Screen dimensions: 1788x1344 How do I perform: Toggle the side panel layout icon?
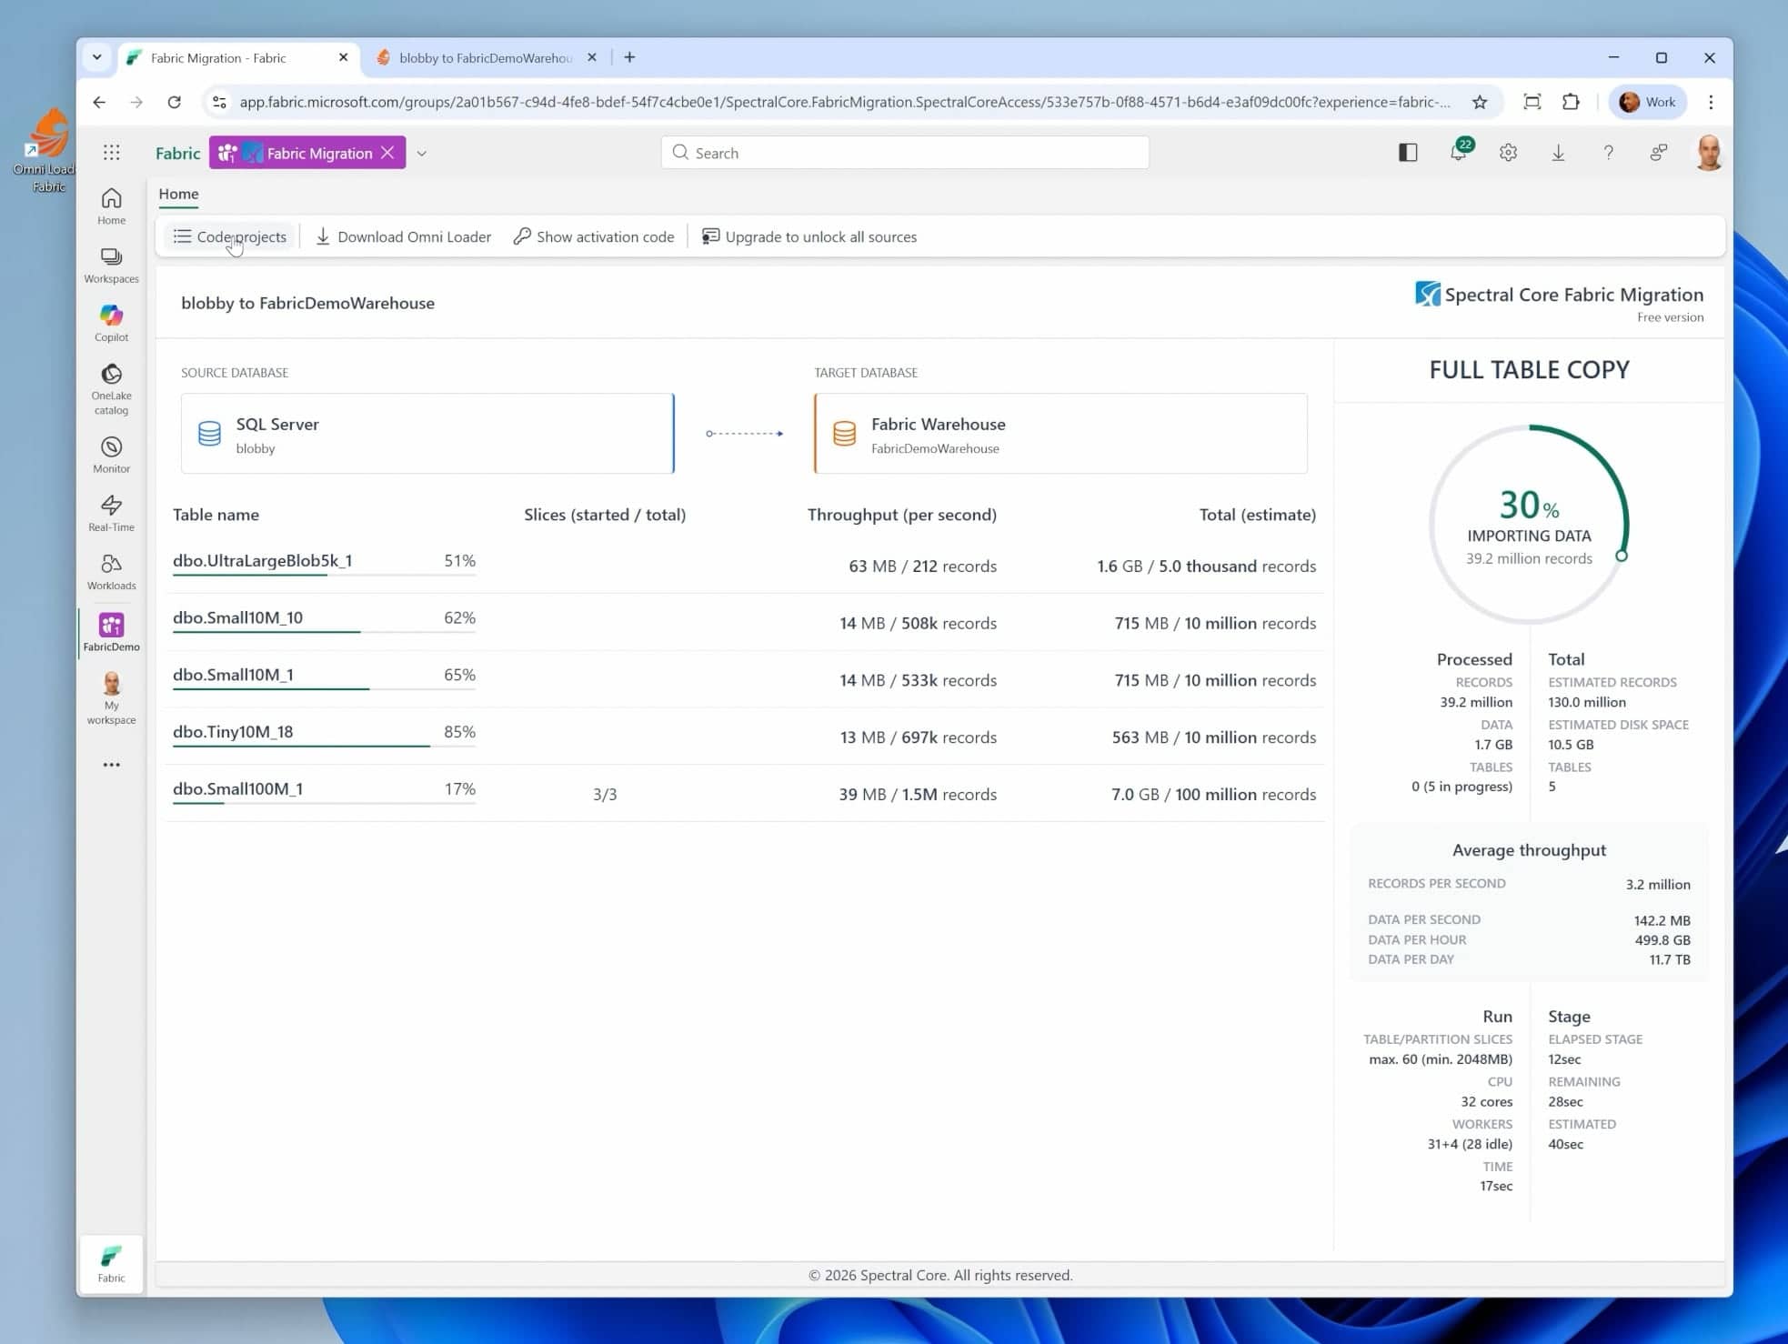pos(1408,153)
